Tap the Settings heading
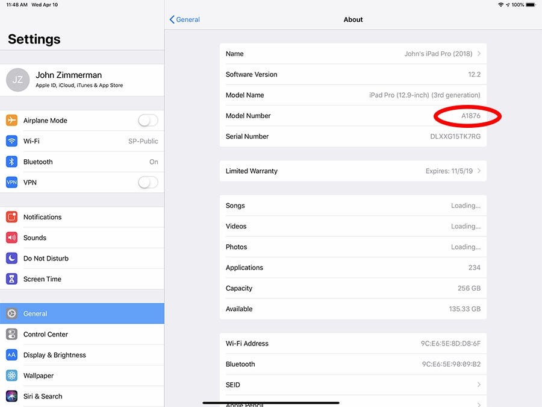542x407 pixels. pyautogui.click(x=34, y=39)
